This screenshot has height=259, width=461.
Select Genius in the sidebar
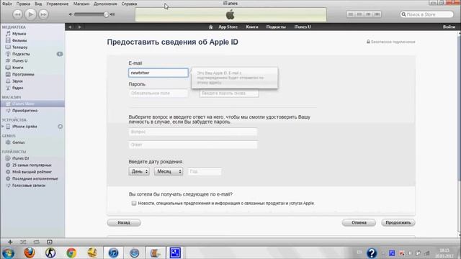point(18,142)
